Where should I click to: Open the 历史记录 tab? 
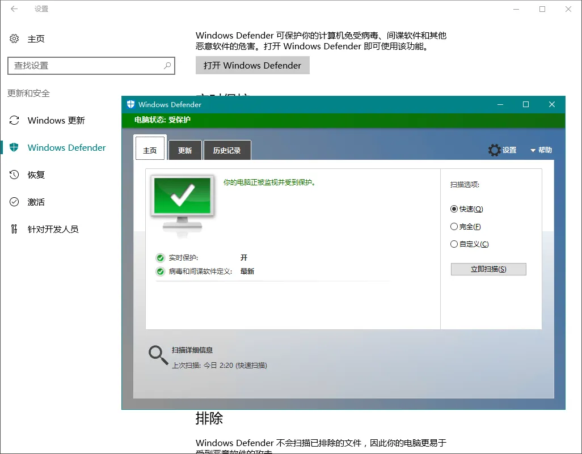coord(227,150)
